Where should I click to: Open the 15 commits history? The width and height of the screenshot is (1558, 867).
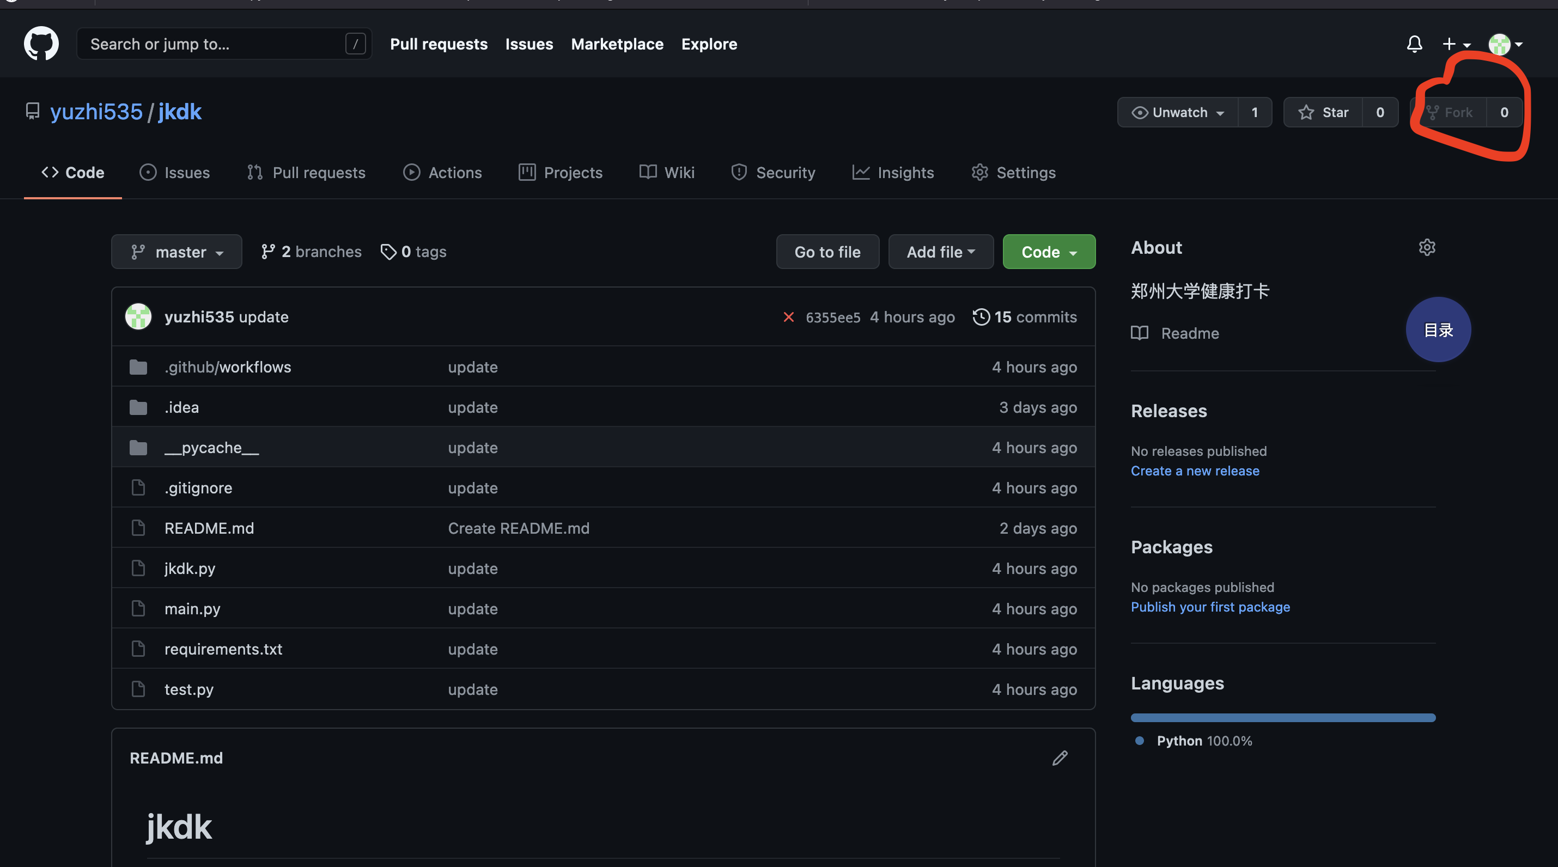coord(1025,317)
